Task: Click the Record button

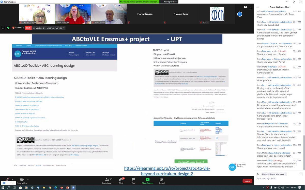Action: tap(162, 181)
